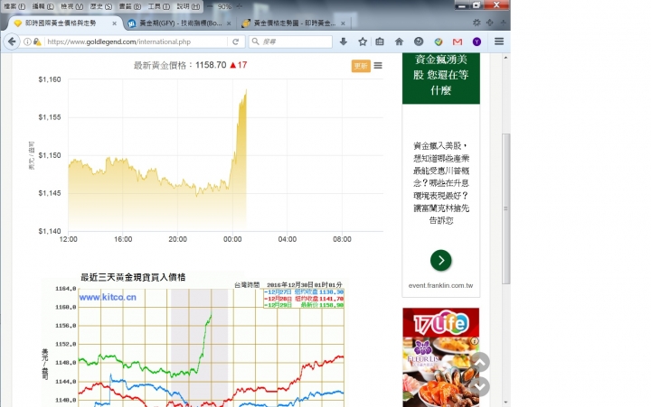This screenshot has height=407, width=651.
Task: Open the 編輯(E) menu
Action: (43, 6)
